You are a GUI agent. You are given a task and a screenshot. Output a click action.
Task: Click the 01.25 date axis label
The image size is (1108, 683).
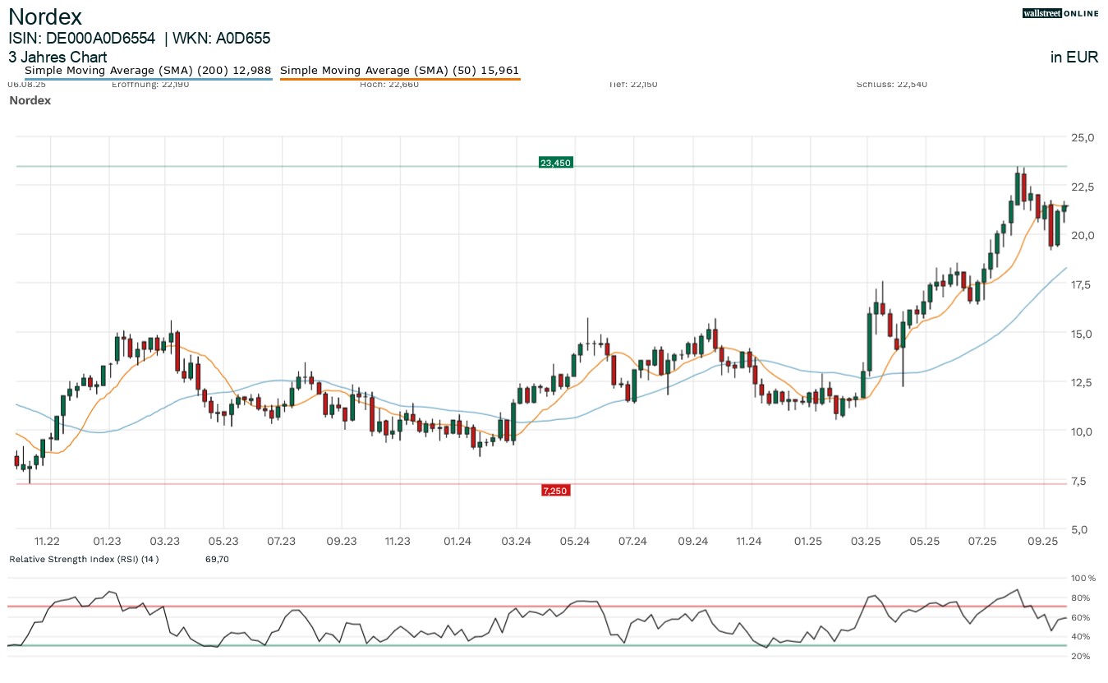click(x=810, y=542)
